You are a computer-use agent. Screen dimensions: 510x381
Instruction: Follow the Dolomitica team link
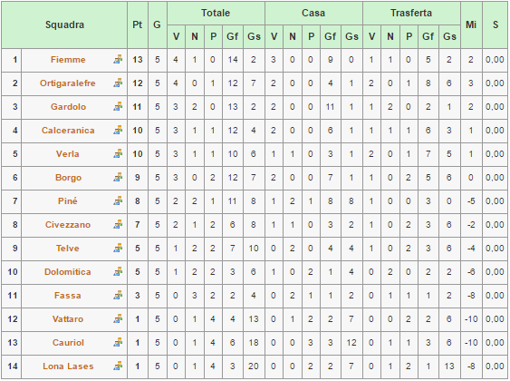68,272
